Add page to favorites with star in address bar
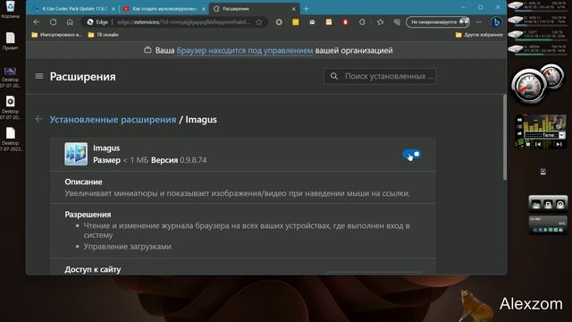This screenshot has width=572, height=322. (x=259, y=22)
